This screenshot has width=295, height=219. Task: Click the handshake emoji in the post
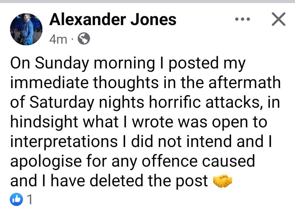point(222,181)
